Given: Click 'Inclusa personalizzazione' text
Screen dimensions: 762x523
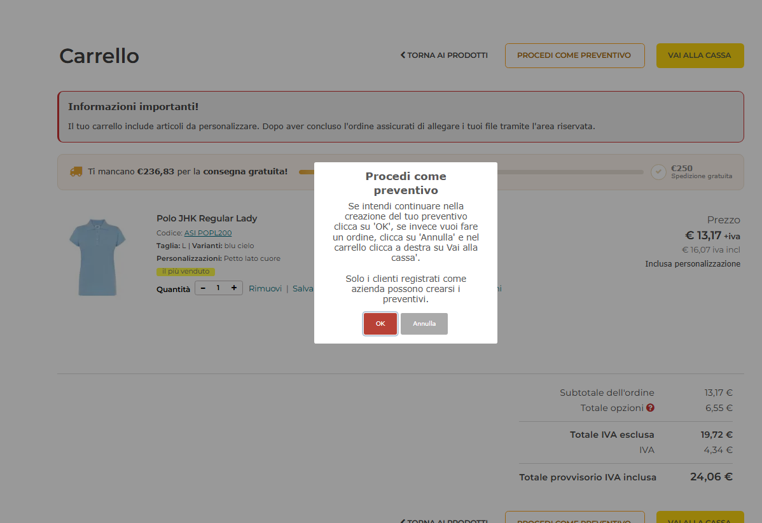Looking at the screenshot, I should 693,264.
